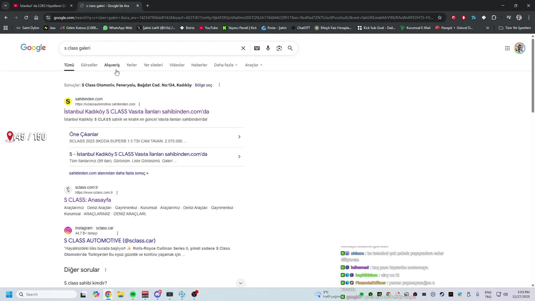Open 'S CLASS AUTOMOTIVE (@sclass.car)' Instagram result

pyautogui.click(x=110, y=240)
